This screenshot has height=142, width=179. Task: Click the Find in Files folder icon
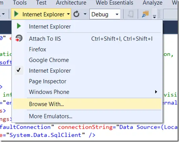145,14
